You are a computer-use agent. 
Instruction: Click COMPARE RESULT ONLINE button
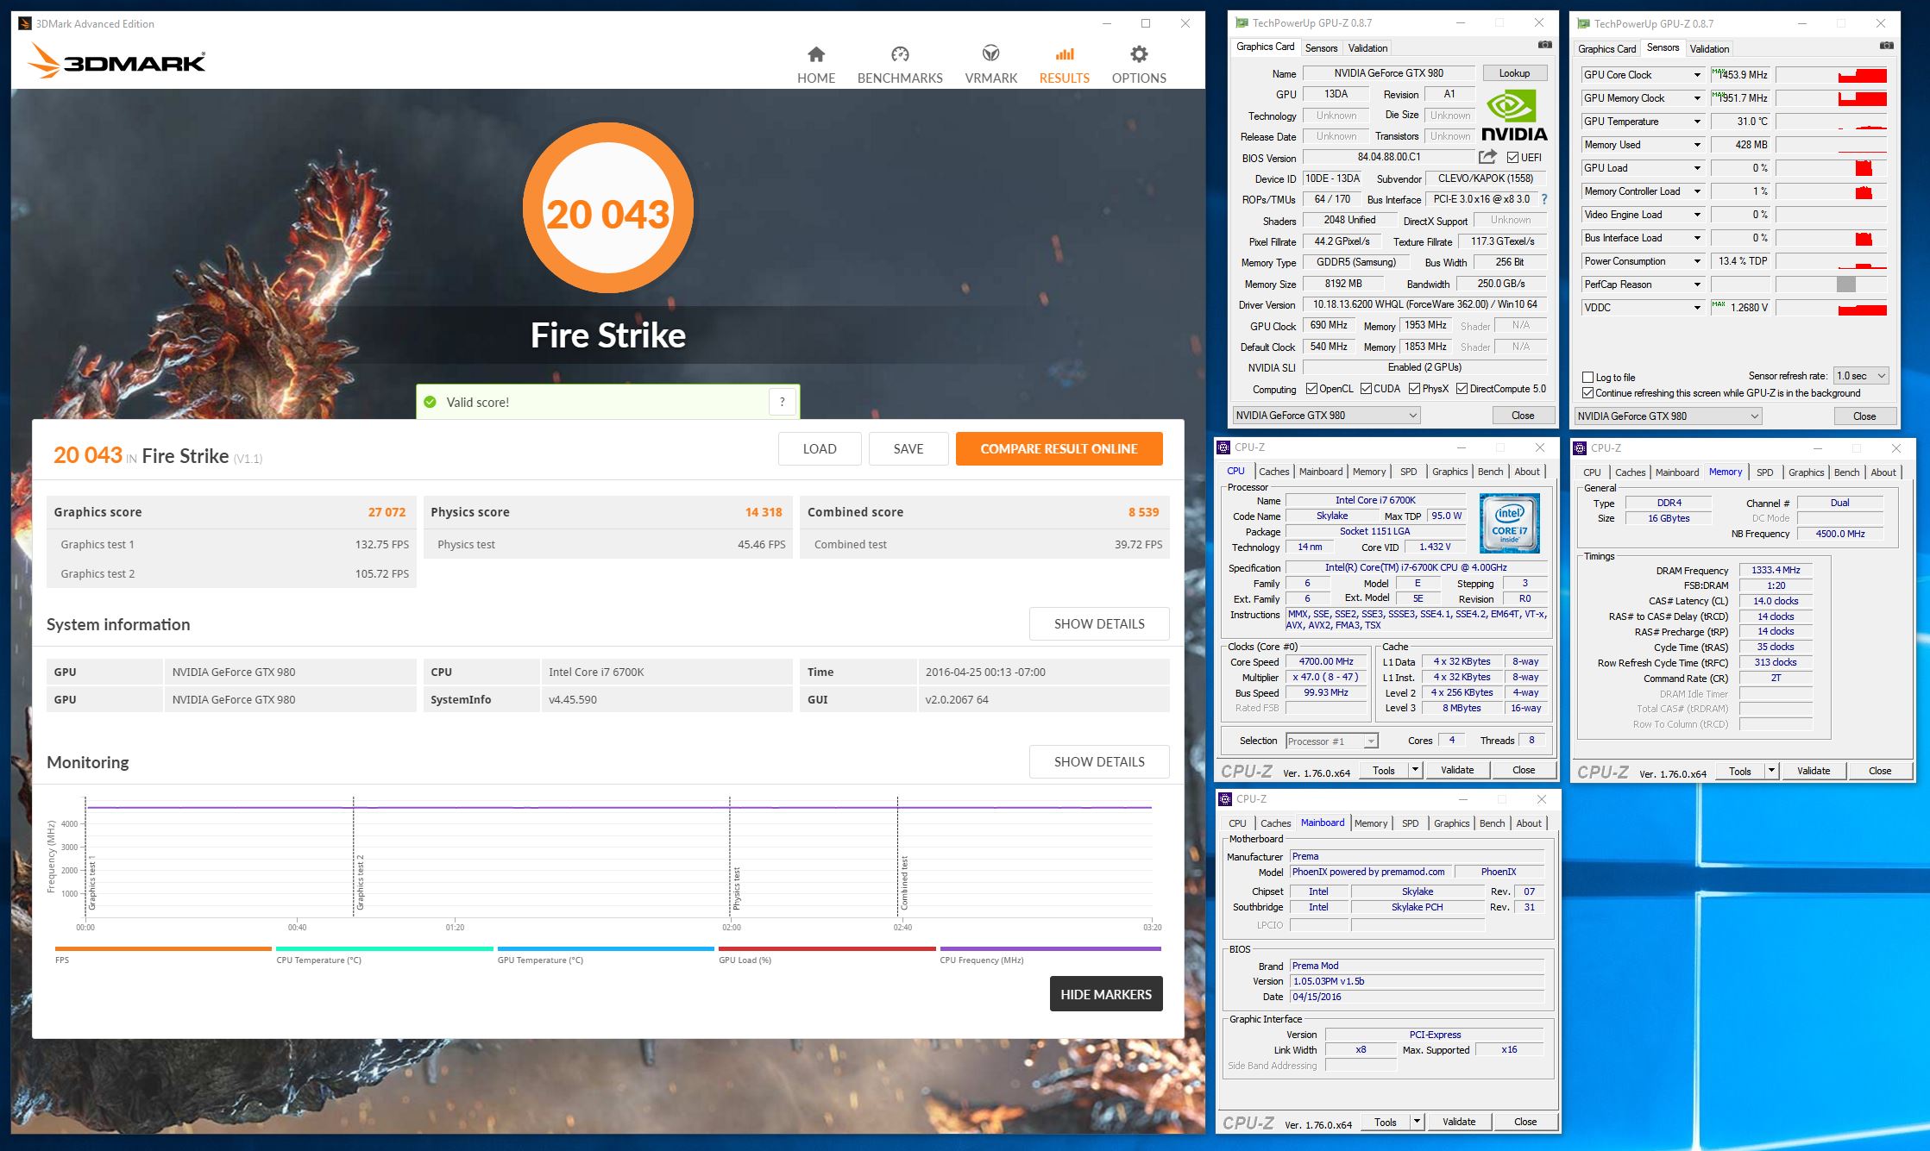[1059, 448]
